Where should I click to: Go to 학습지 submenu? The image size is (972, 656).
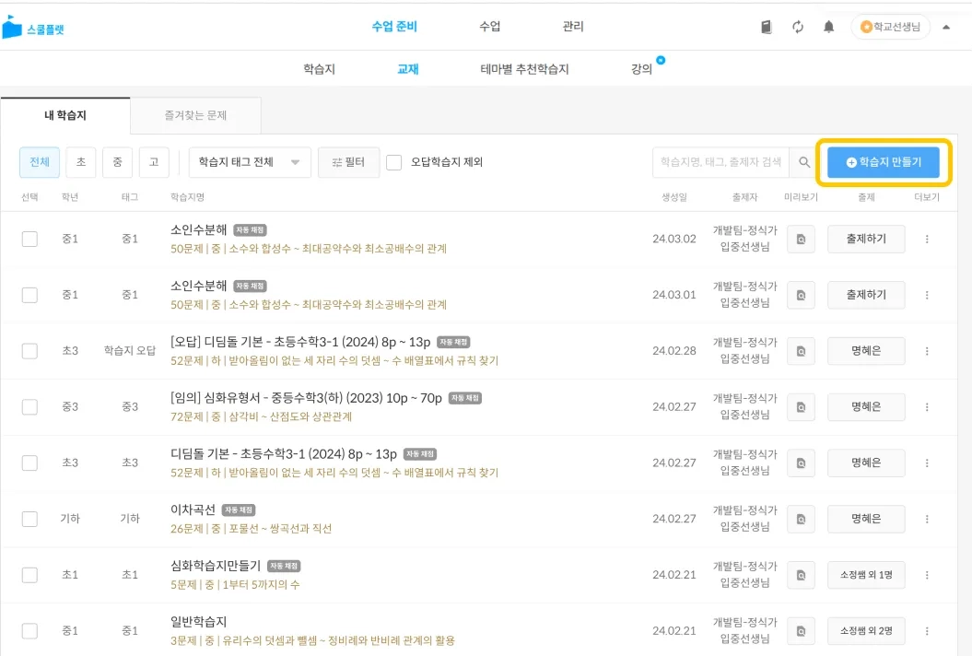320,69
